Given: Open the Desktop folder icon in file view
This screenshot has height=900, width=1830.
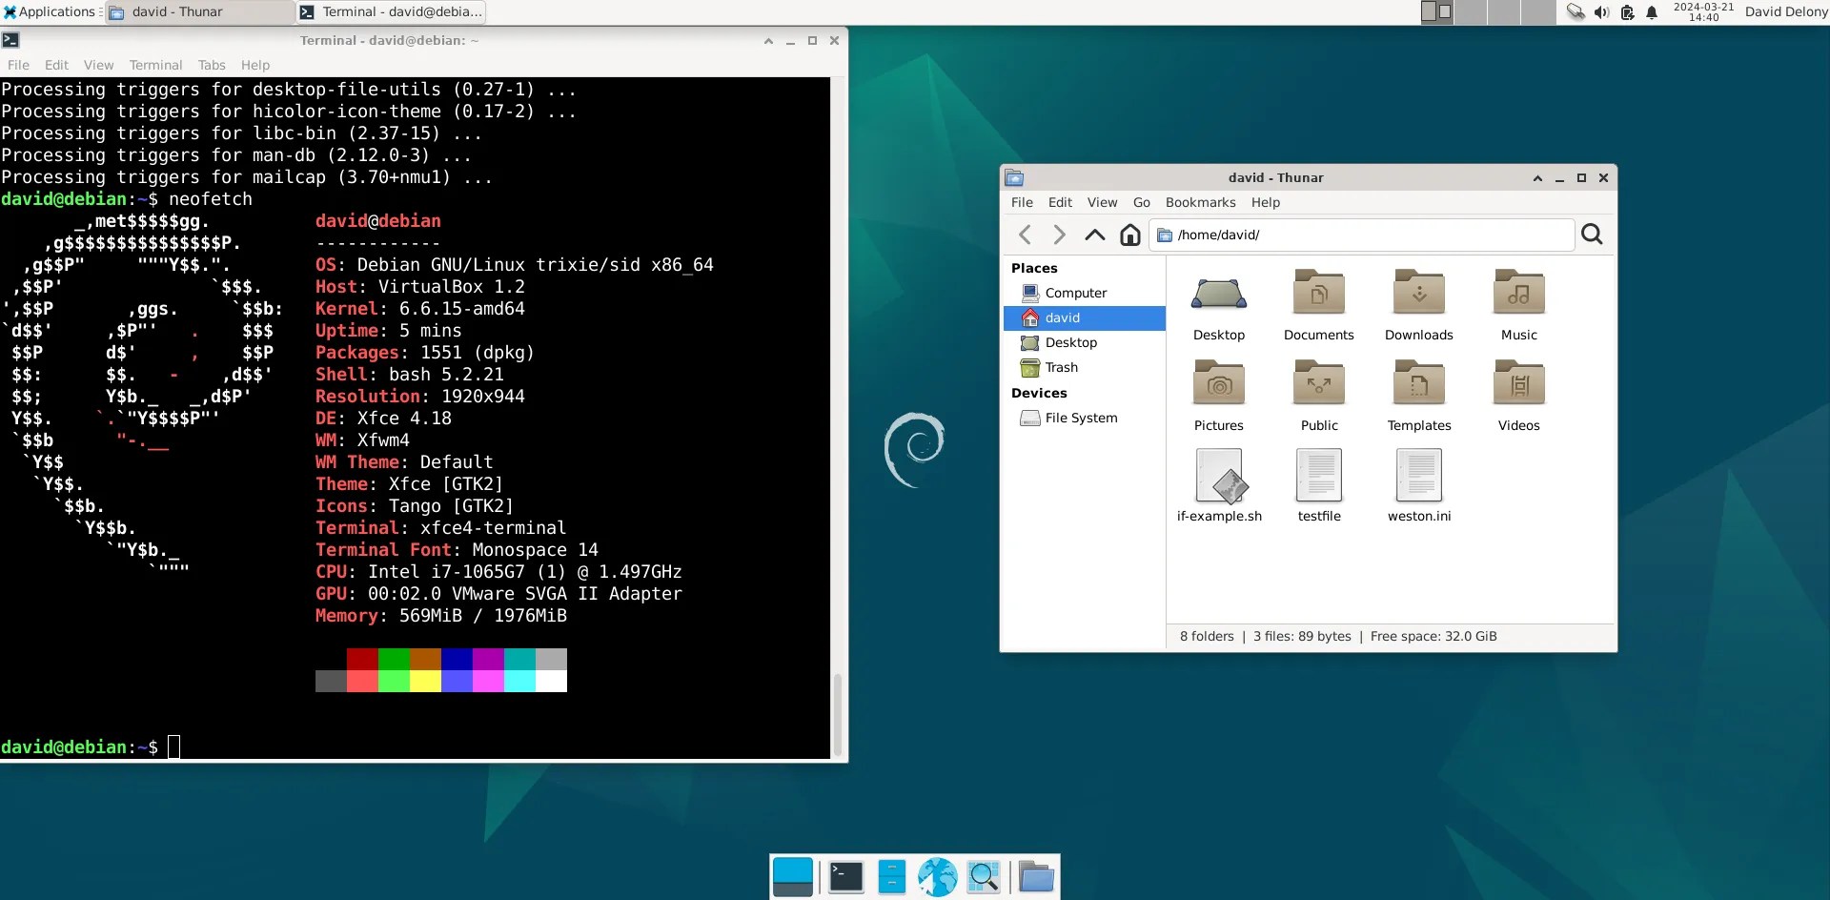Looking at the screenshot, I should tap(1219, 296).
